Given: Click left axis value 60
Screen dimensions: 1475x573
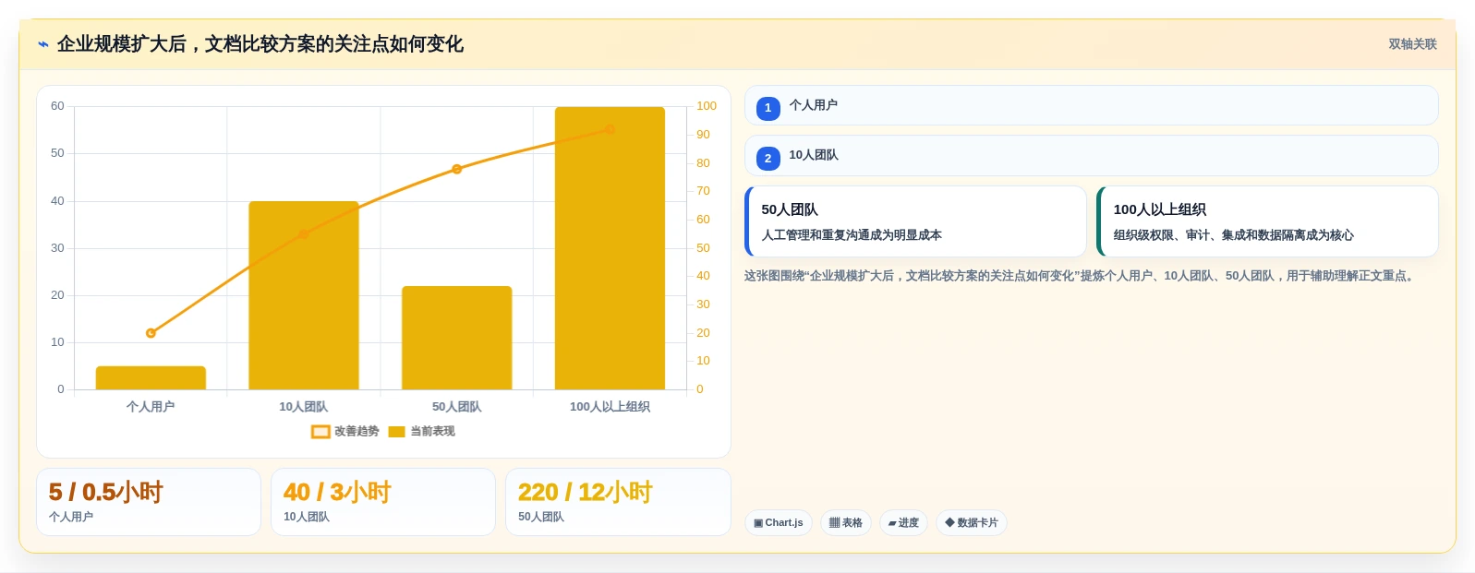Looking at the screenshot, I should click(57, 106).
